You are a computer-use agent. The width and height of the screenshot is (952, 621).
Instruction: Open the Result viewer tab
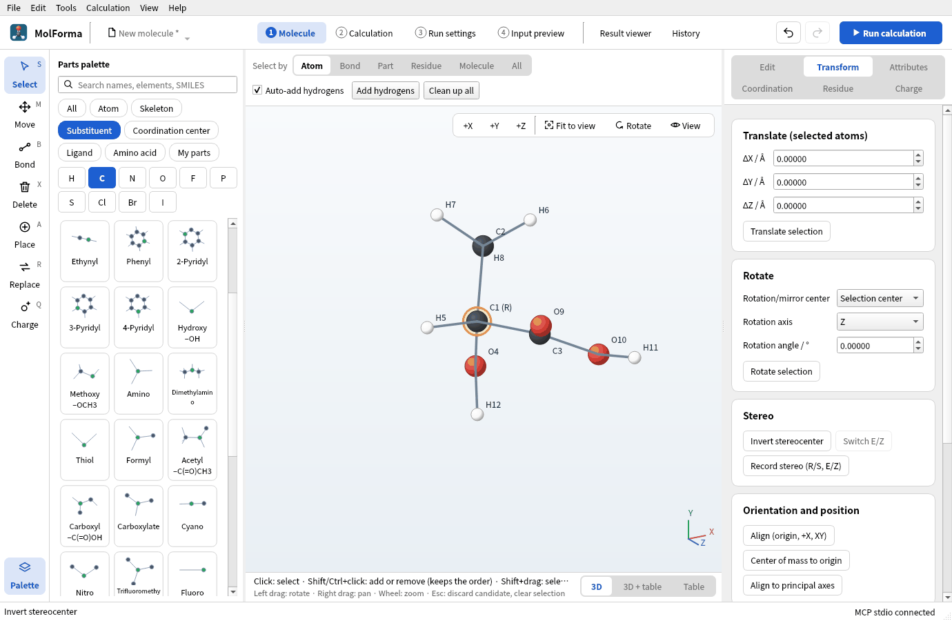[626, 33]
